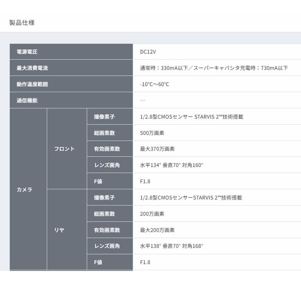Select the 電源電圧 row header
This screenshot has height=301, width=301.
click(x=26, y=52)
